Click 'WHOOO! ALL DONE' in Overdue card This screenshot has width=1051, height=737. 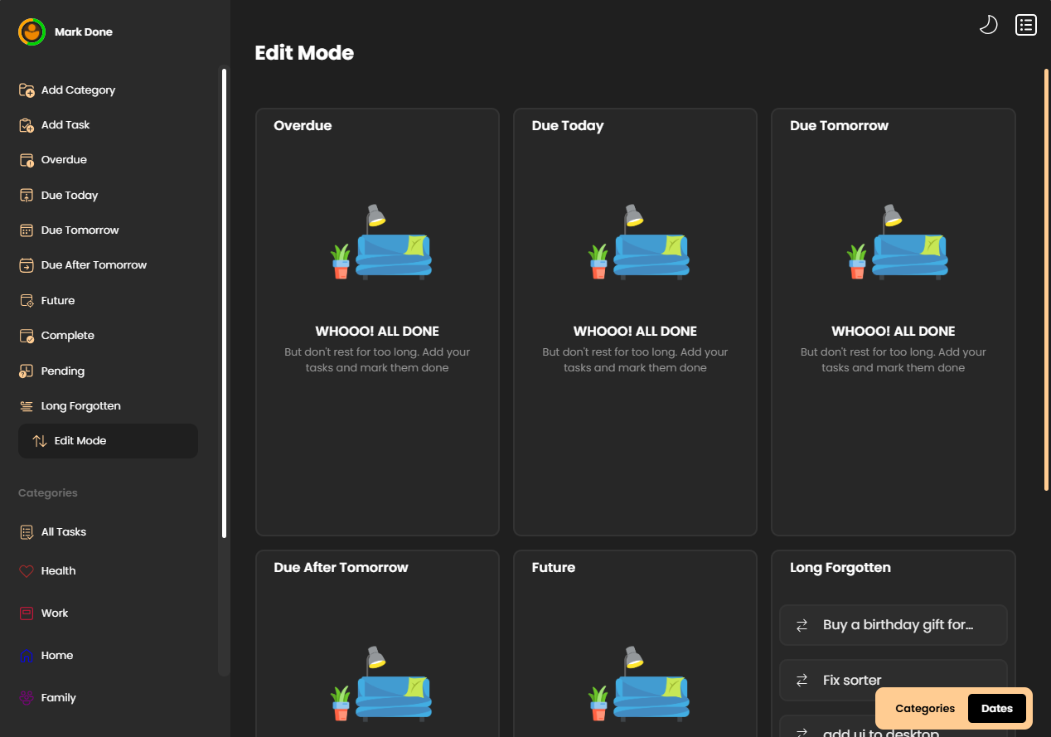(377, 331)
